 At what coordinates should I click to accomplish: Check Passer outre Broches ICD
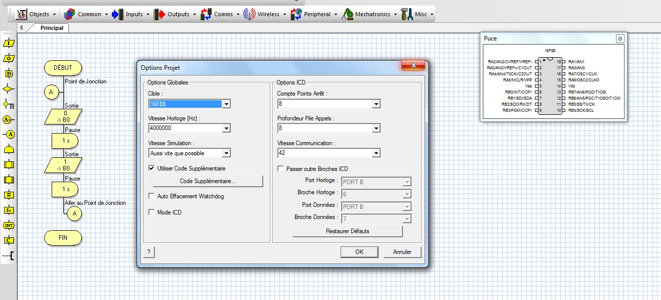point(280,169)
